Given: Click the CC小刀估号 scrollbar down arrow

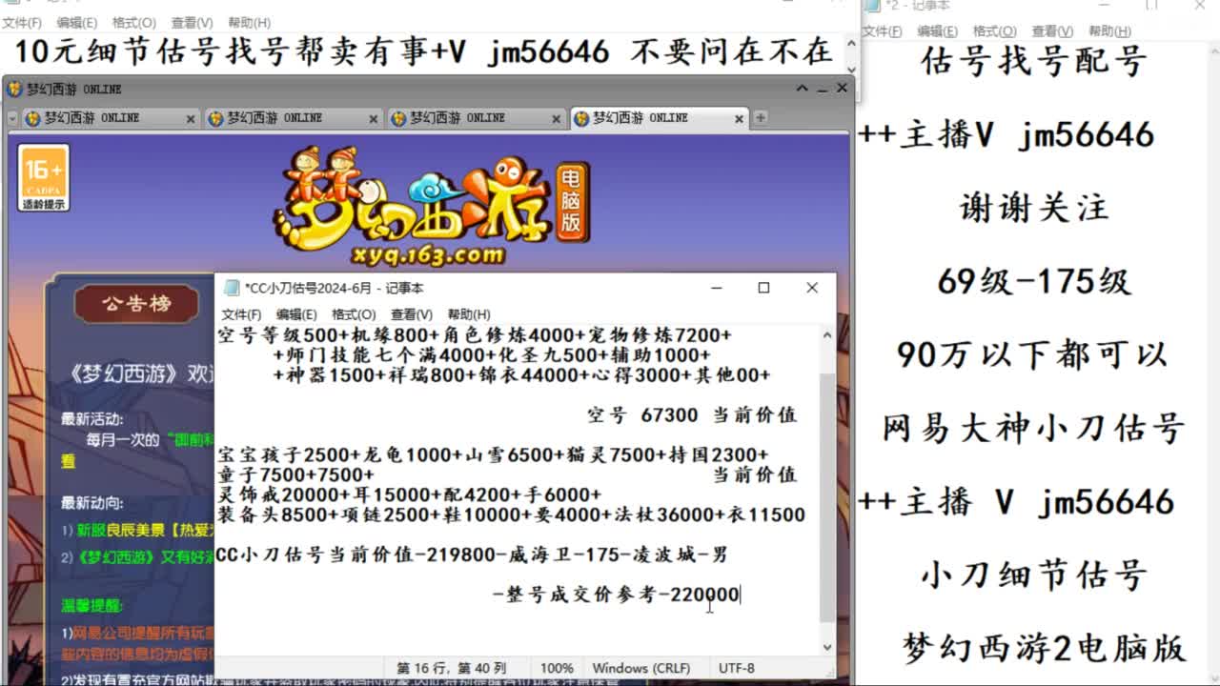Looking at the screenshot, I should pyautogui.click(x=826, y=647).
